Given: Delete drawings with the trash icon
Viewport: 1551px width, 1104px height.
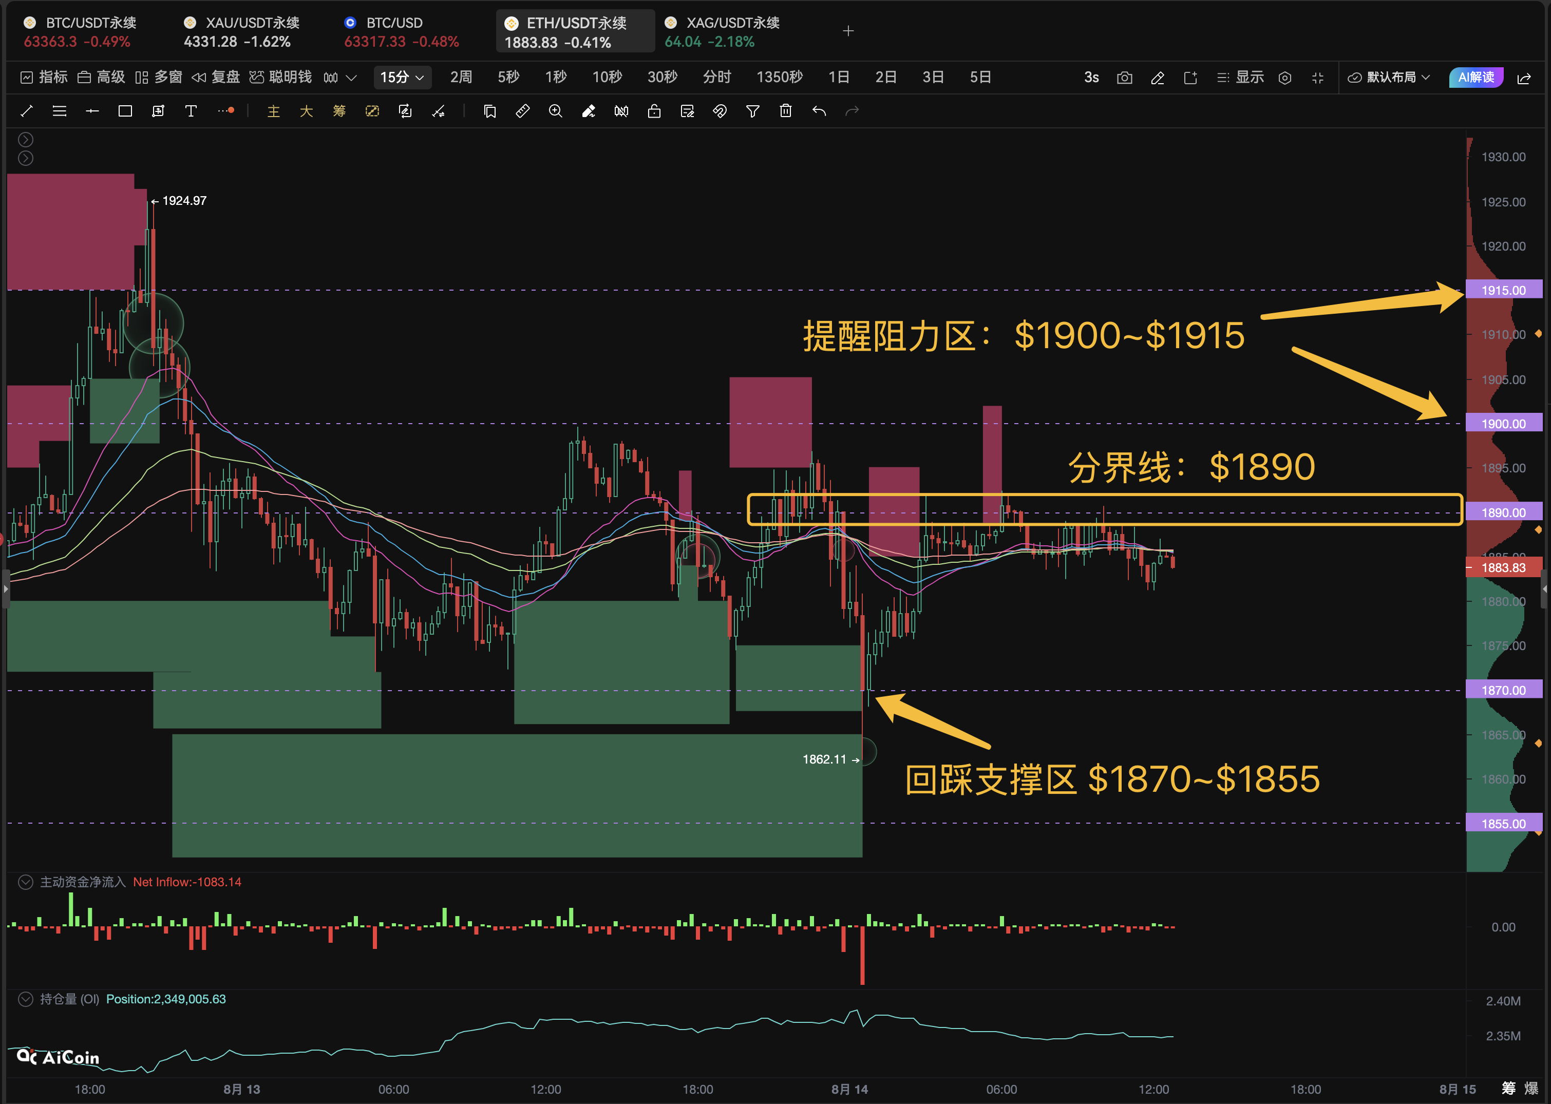Looking at the screenshot, I should click(786, 111).
